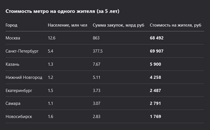This screenshot has height=130, width=210.
Task: Select the bold value 69 907
Action: click(157, 51)
